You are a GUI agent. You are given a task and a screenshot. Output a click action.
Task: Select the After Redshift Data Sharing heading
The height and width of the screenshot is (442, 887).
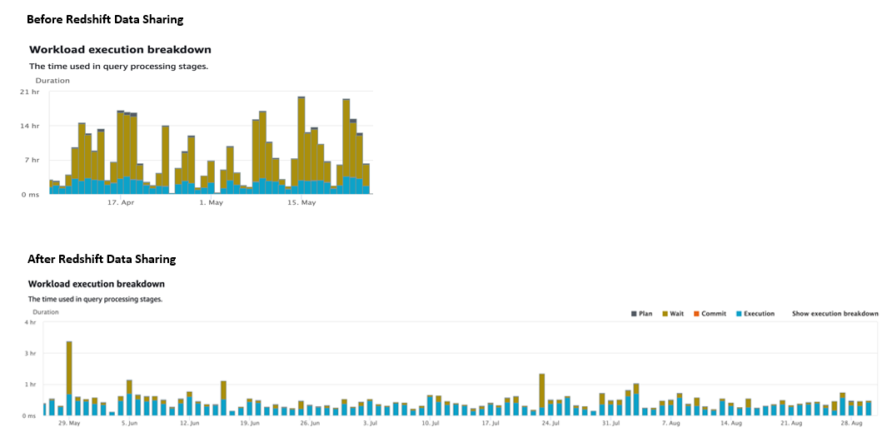(102, 260)
